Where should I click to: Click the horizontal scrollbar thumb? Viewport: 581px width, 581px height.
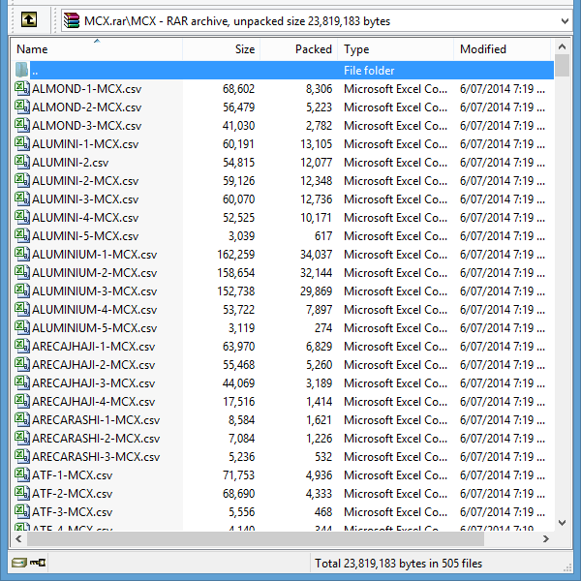click(x=255, y=538)
